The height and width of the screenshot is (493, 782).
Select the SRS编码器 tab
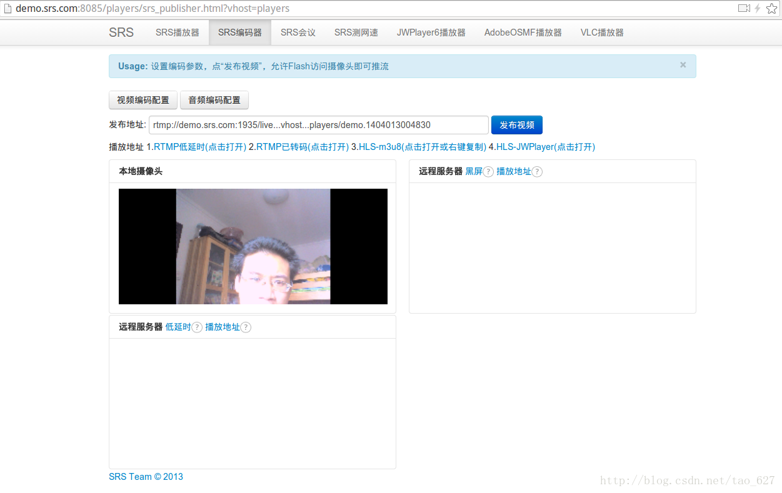click(x=240, y=32)
